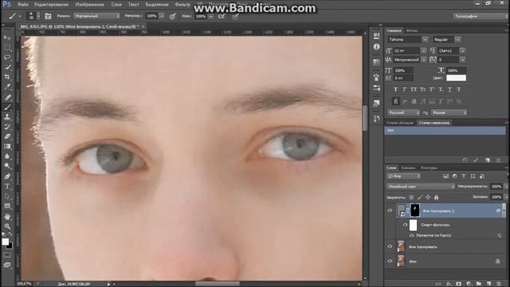Open the font size dropdown
Image resolution: width=510 pixels, height=287 pixels.
click(x=423, y=50)
